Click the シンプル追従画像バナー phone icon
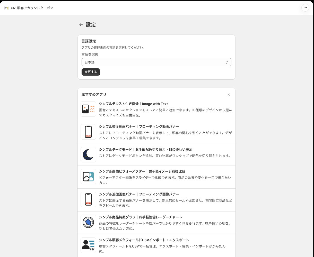The image size is (314, 257). [88, 199]
